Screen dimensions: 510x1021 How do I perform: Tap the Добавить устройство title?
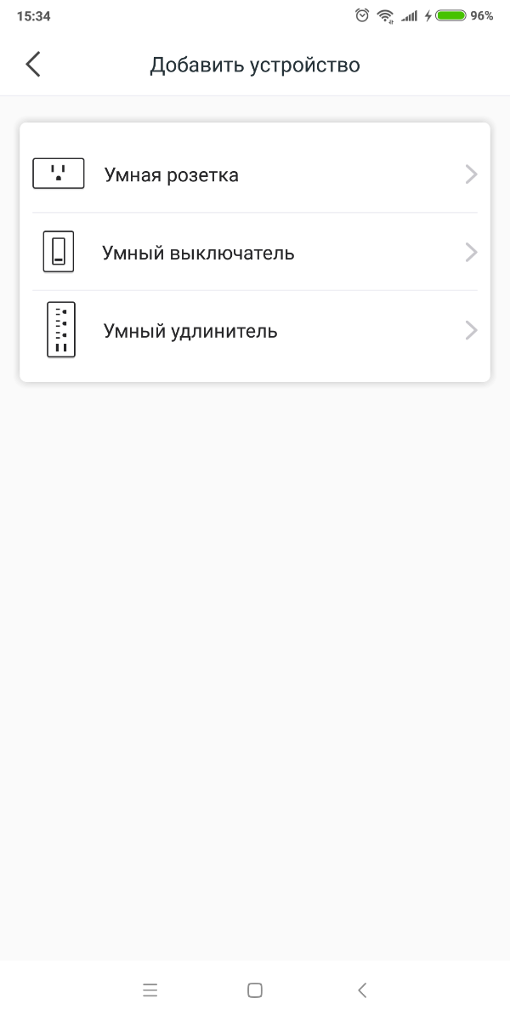tap(255, 65)
